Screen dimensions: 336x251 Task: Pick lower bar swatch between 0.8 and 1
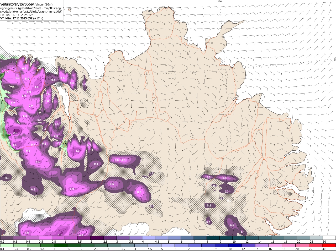(47, 245)
